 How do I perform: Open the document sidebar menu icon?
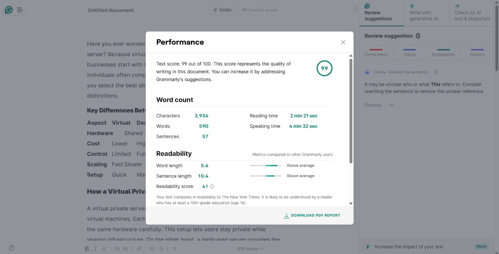20,10
